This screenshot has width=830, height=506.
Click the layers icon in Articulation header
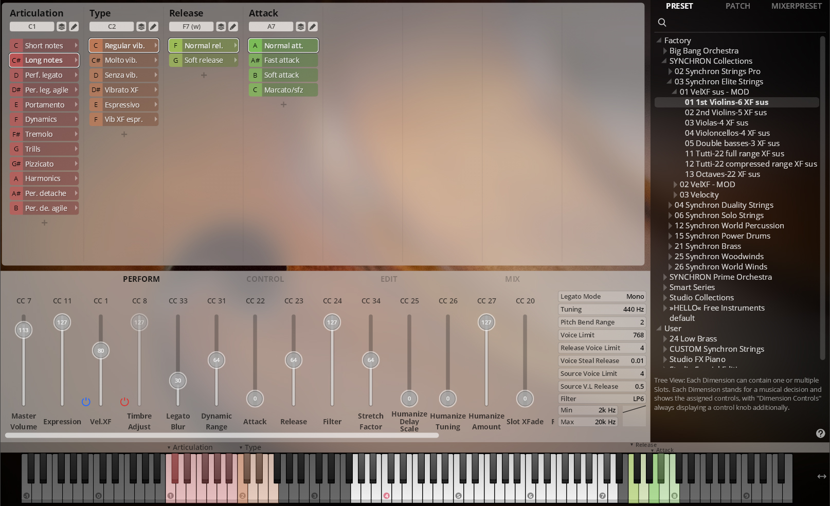click(x=62, y=27)
